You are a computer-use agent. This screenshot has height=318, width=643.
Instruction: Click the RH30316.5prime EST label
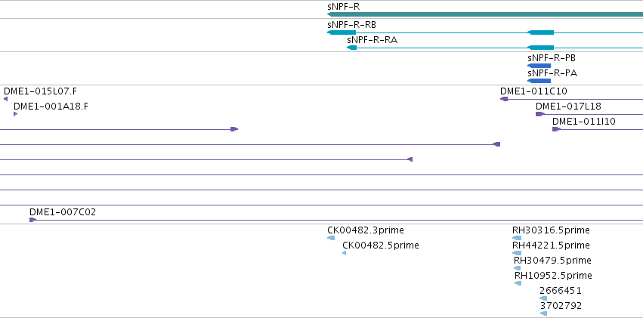click(551, 230)
